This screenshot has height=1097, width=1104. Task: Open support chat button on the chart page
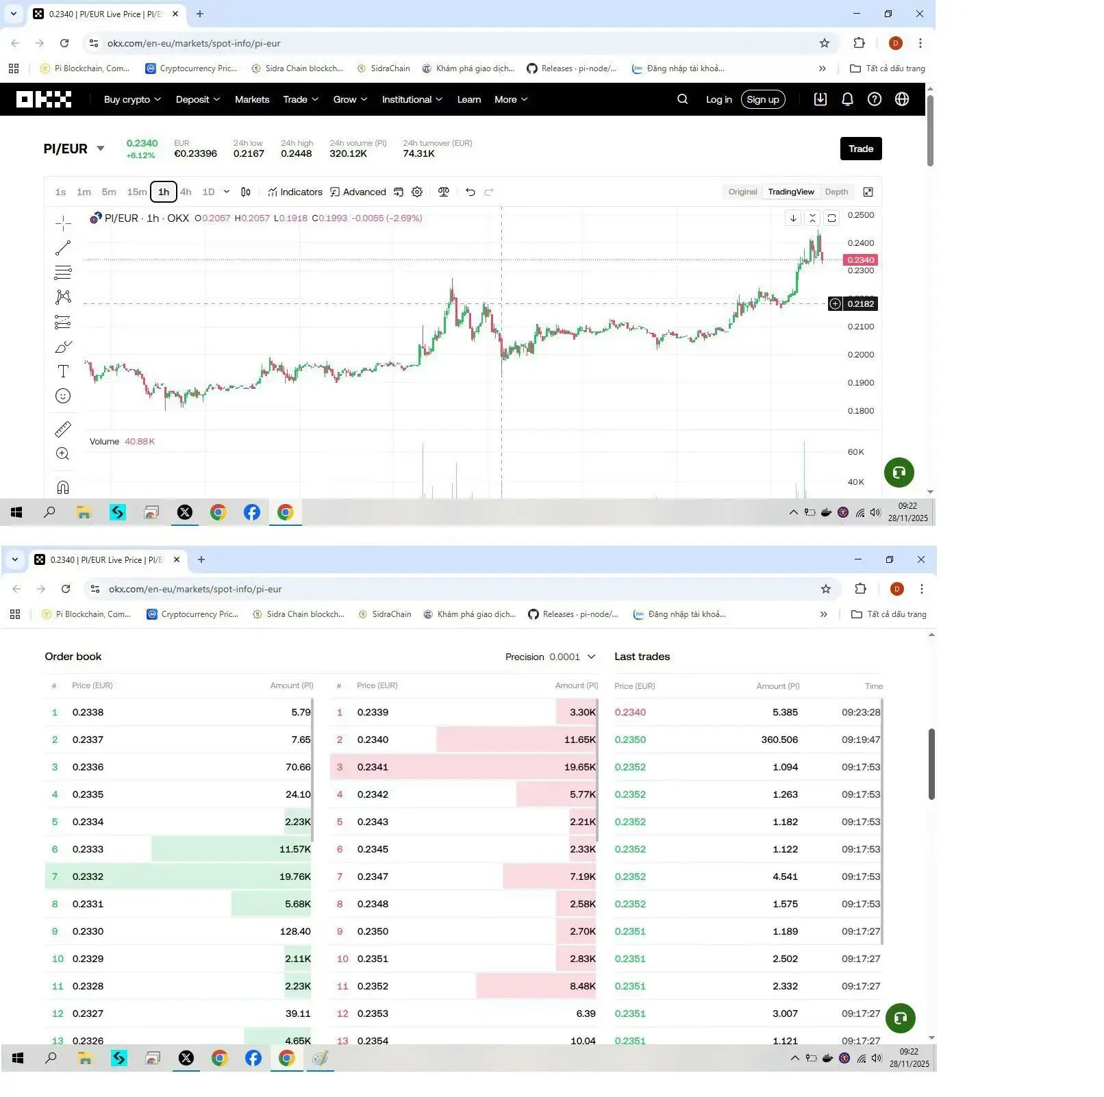(899, 472)
